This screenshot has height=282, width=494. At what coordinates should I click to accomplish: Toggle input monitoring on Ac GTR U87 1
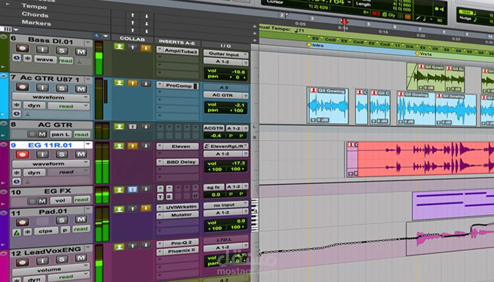point(42,87)
